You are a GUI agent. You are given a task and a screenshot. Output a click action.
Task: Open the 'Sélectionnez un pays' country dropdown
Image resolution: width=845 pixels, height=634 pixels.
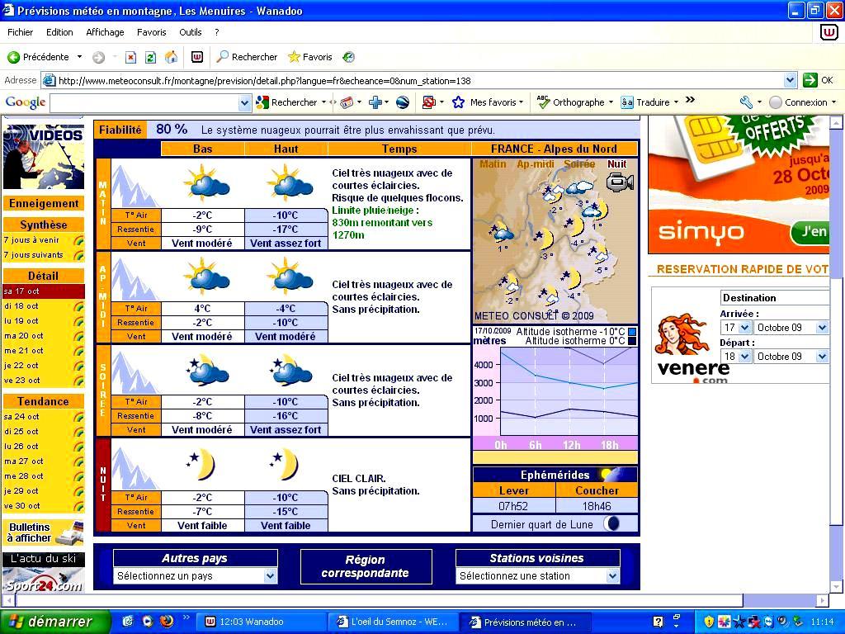(x=193, y=575)
